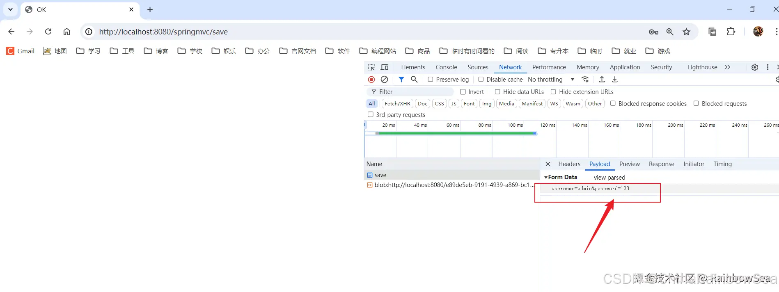Open network search magnifier
The height and width of the screenshot is (292, 779).
coord(414,80)
